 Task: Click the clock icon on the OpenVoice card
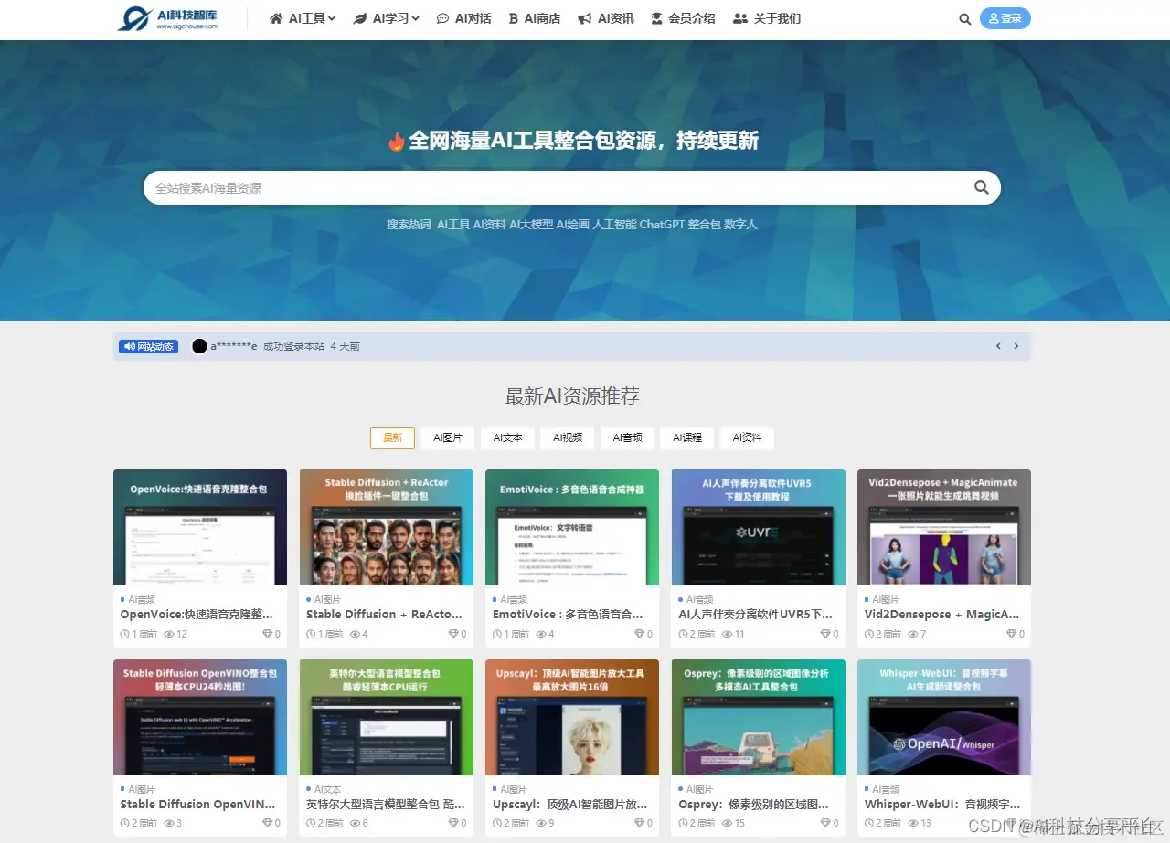(x=125, y=633)
